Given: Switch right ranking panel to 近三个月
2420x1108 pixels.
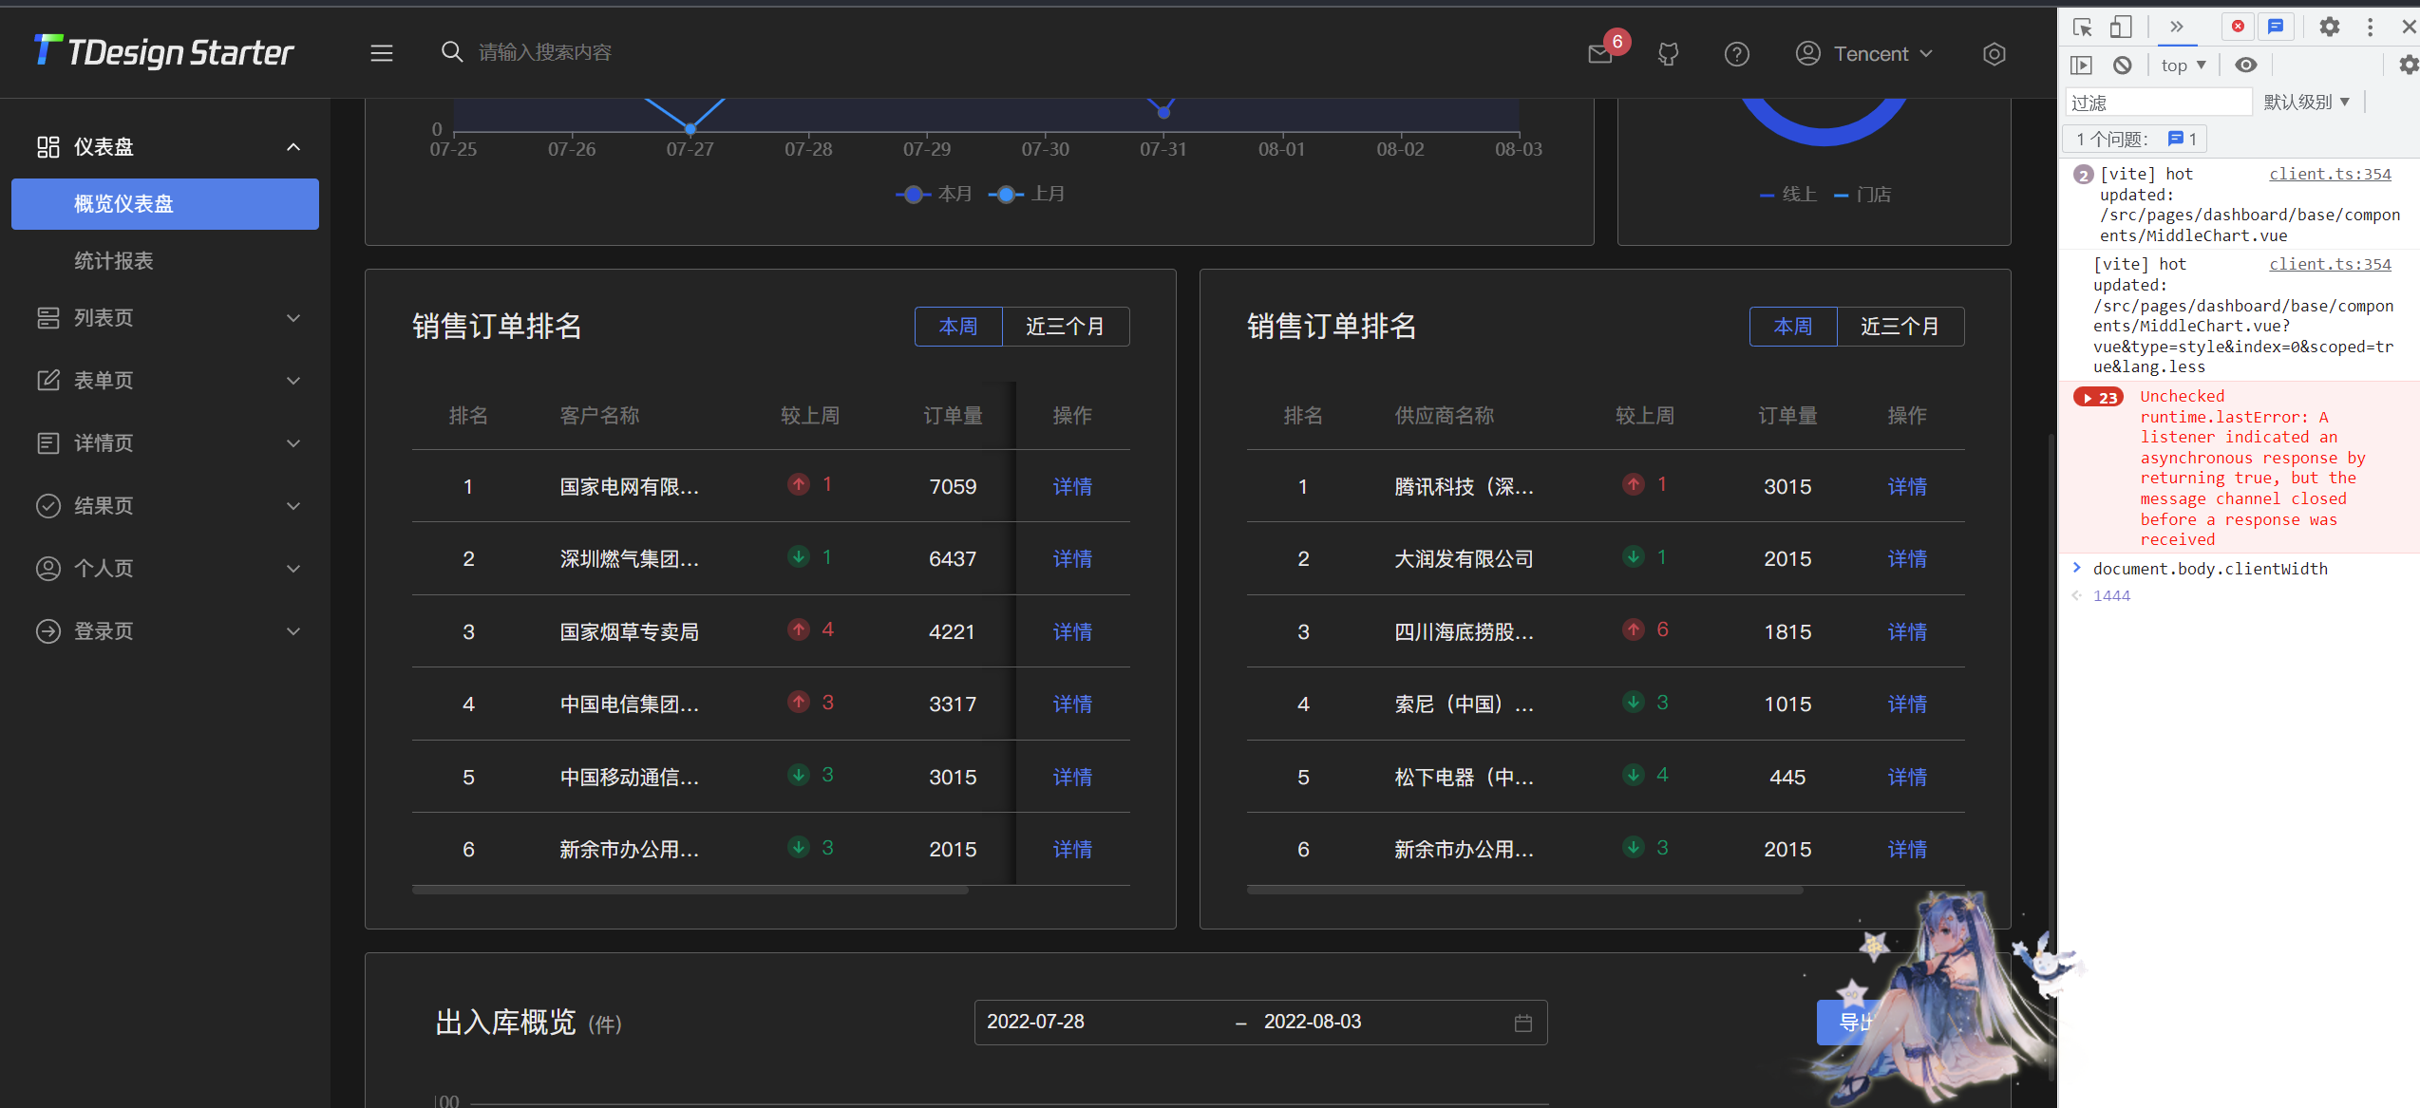Looking at the screenshot, I should click(1900, 326).
